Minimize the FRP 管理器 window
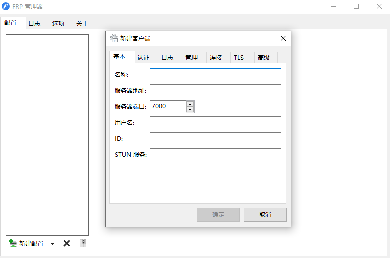The image size is (390, 258). tap(334, 6)
